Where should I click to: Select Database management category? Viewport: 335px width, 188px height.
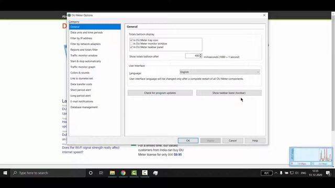(84, 107)
